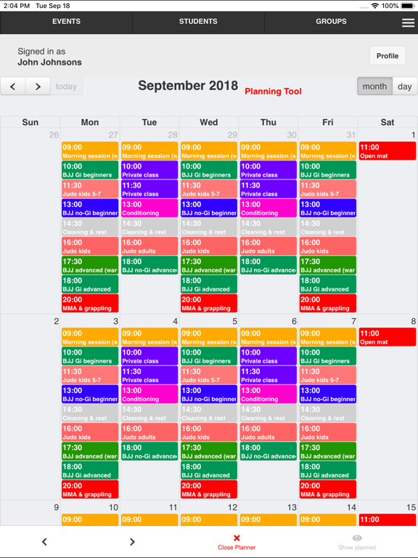The image size is (418, 558).
Task: Select Friday 7 Judo kids 5-7 event
Action: tap(328, 376)
